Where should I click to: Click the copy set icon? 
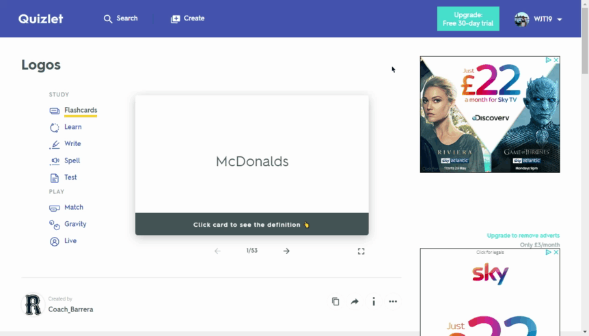tap(335, 301)
